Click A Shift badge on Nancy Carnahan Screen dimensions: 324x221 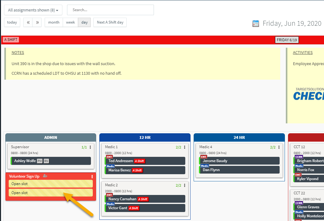point(143,199)
